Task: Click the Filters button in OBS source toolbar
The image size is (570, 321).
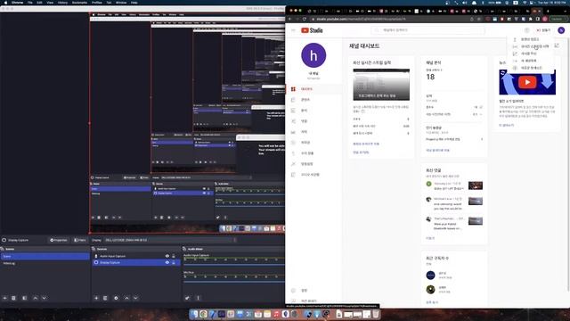Action: (x=79, y=240)
